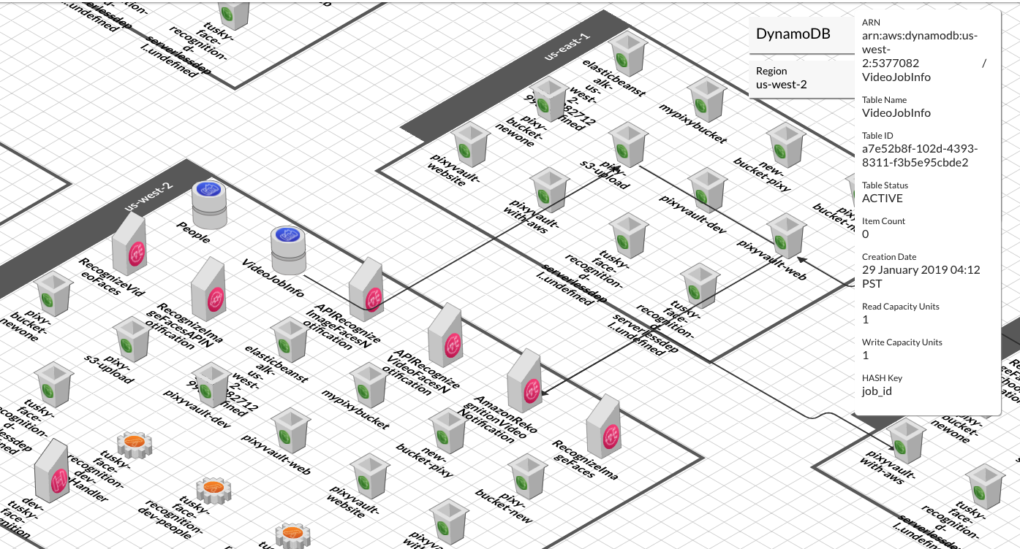Click the Read Capacity Units value
Screen dimensions: 1020x549
[866, 320]
